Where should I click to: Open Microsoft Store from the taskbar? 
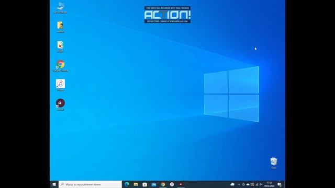pos(145,184)
